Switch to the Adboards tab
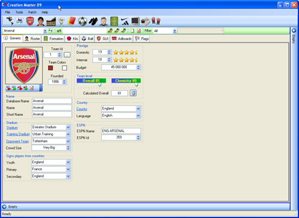 click(x=121, y=39)
